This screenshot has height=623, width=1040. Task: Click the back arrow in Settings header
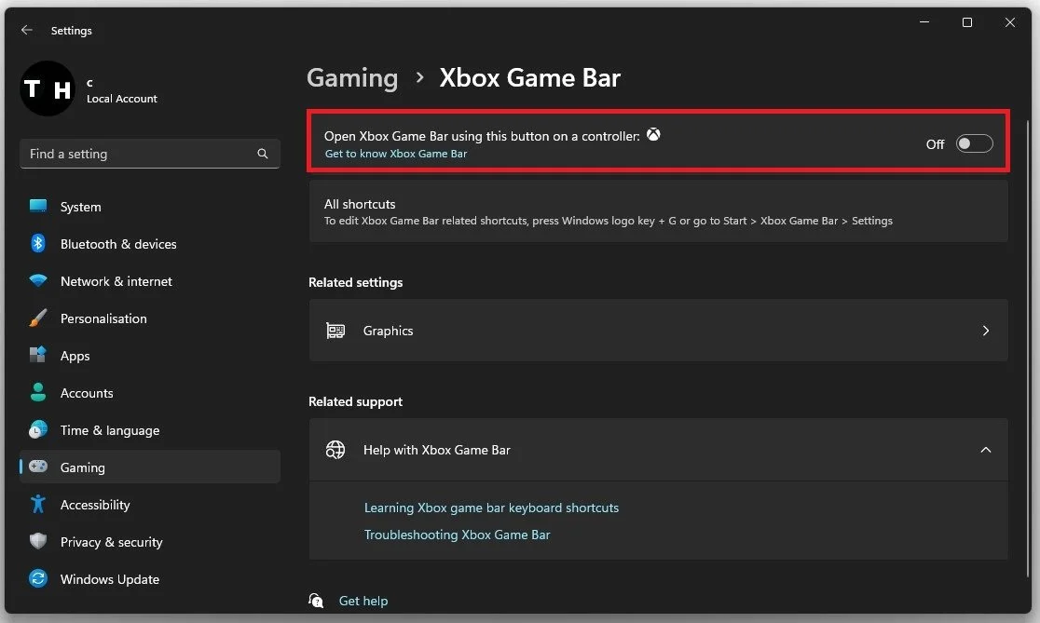(26, 30)
